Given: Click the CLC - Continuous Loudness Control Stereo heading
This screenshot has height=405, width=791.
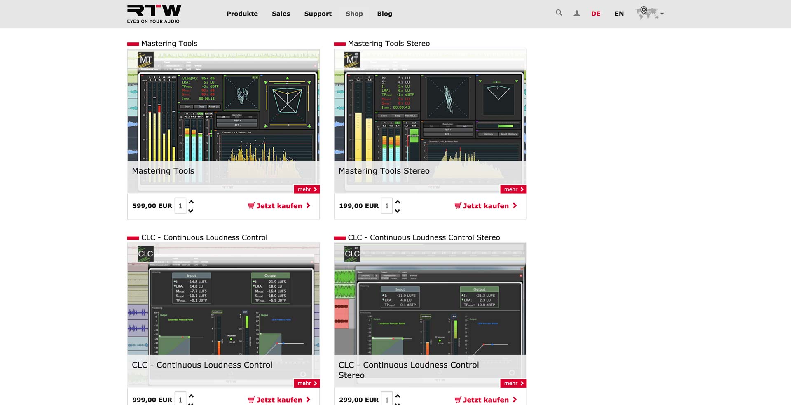Looking at the screenshot, I should click(x=424, y=237).
